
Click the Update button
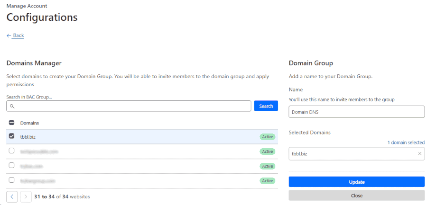coord(356,182)
